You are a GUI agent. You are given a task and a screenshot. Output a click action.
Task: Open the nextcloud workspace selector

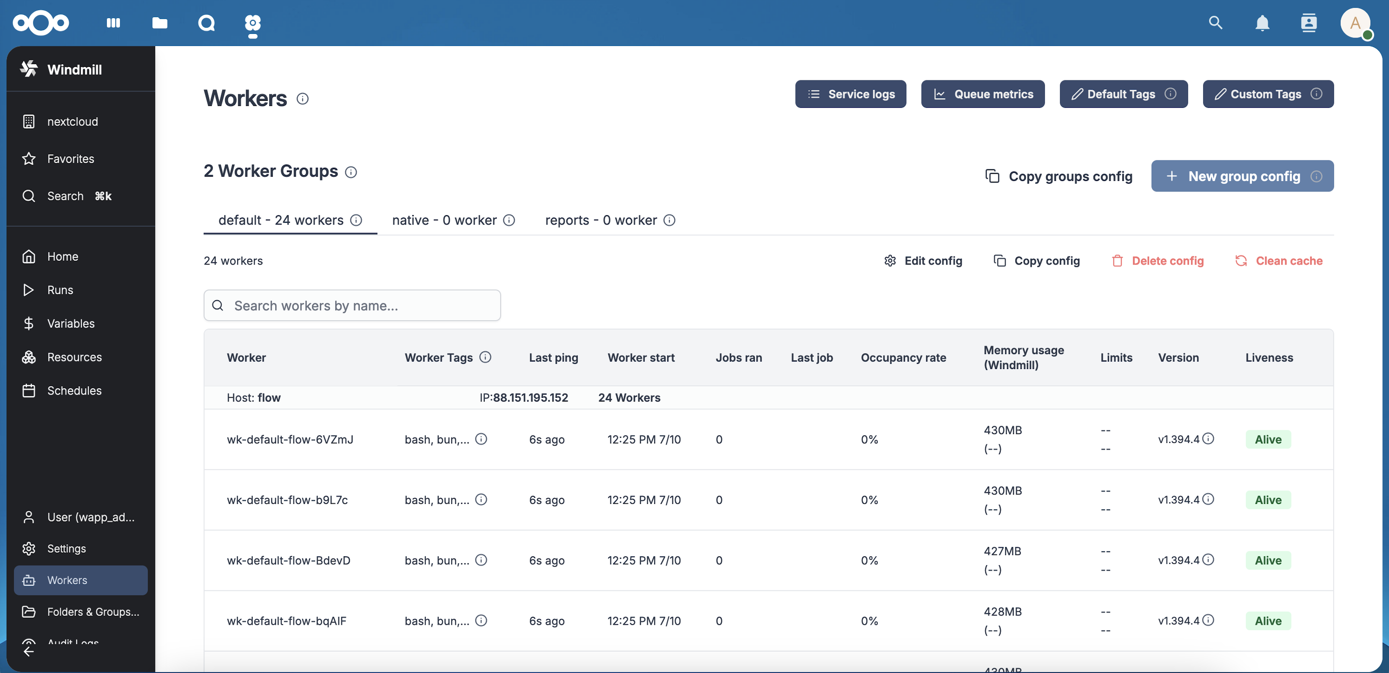click(72, 122)
